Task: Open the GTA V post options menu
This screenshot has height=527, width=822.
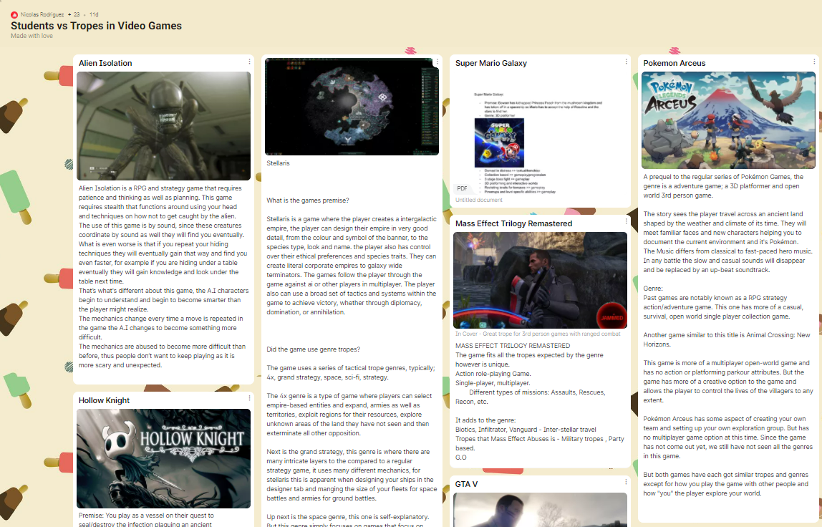Action: (x=626, y=483)
